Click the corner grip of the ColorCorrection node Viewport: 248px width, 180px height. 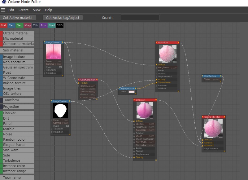pos(97,99)
